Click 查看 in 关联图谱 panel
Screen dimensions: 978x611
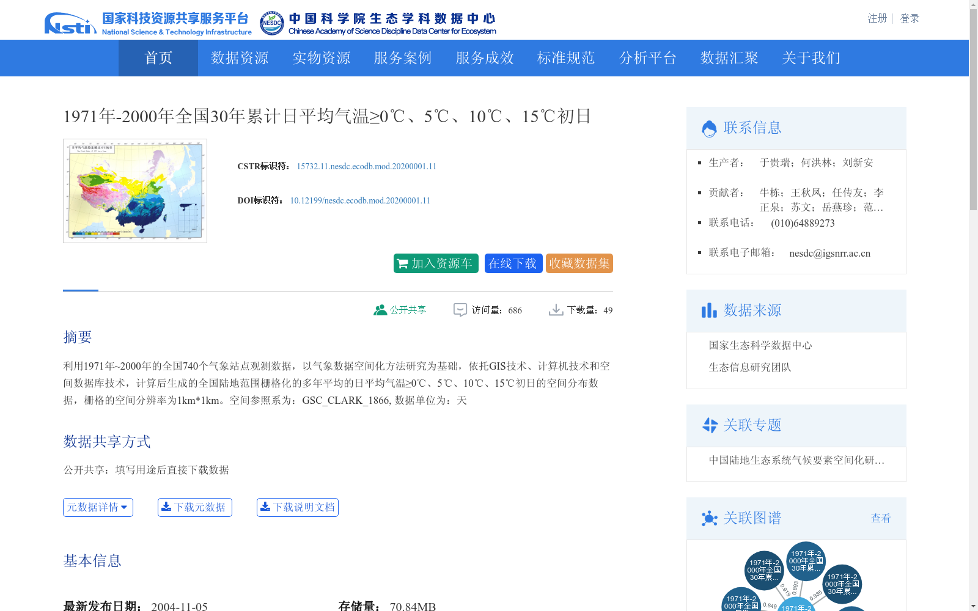(x=881, y=518)
